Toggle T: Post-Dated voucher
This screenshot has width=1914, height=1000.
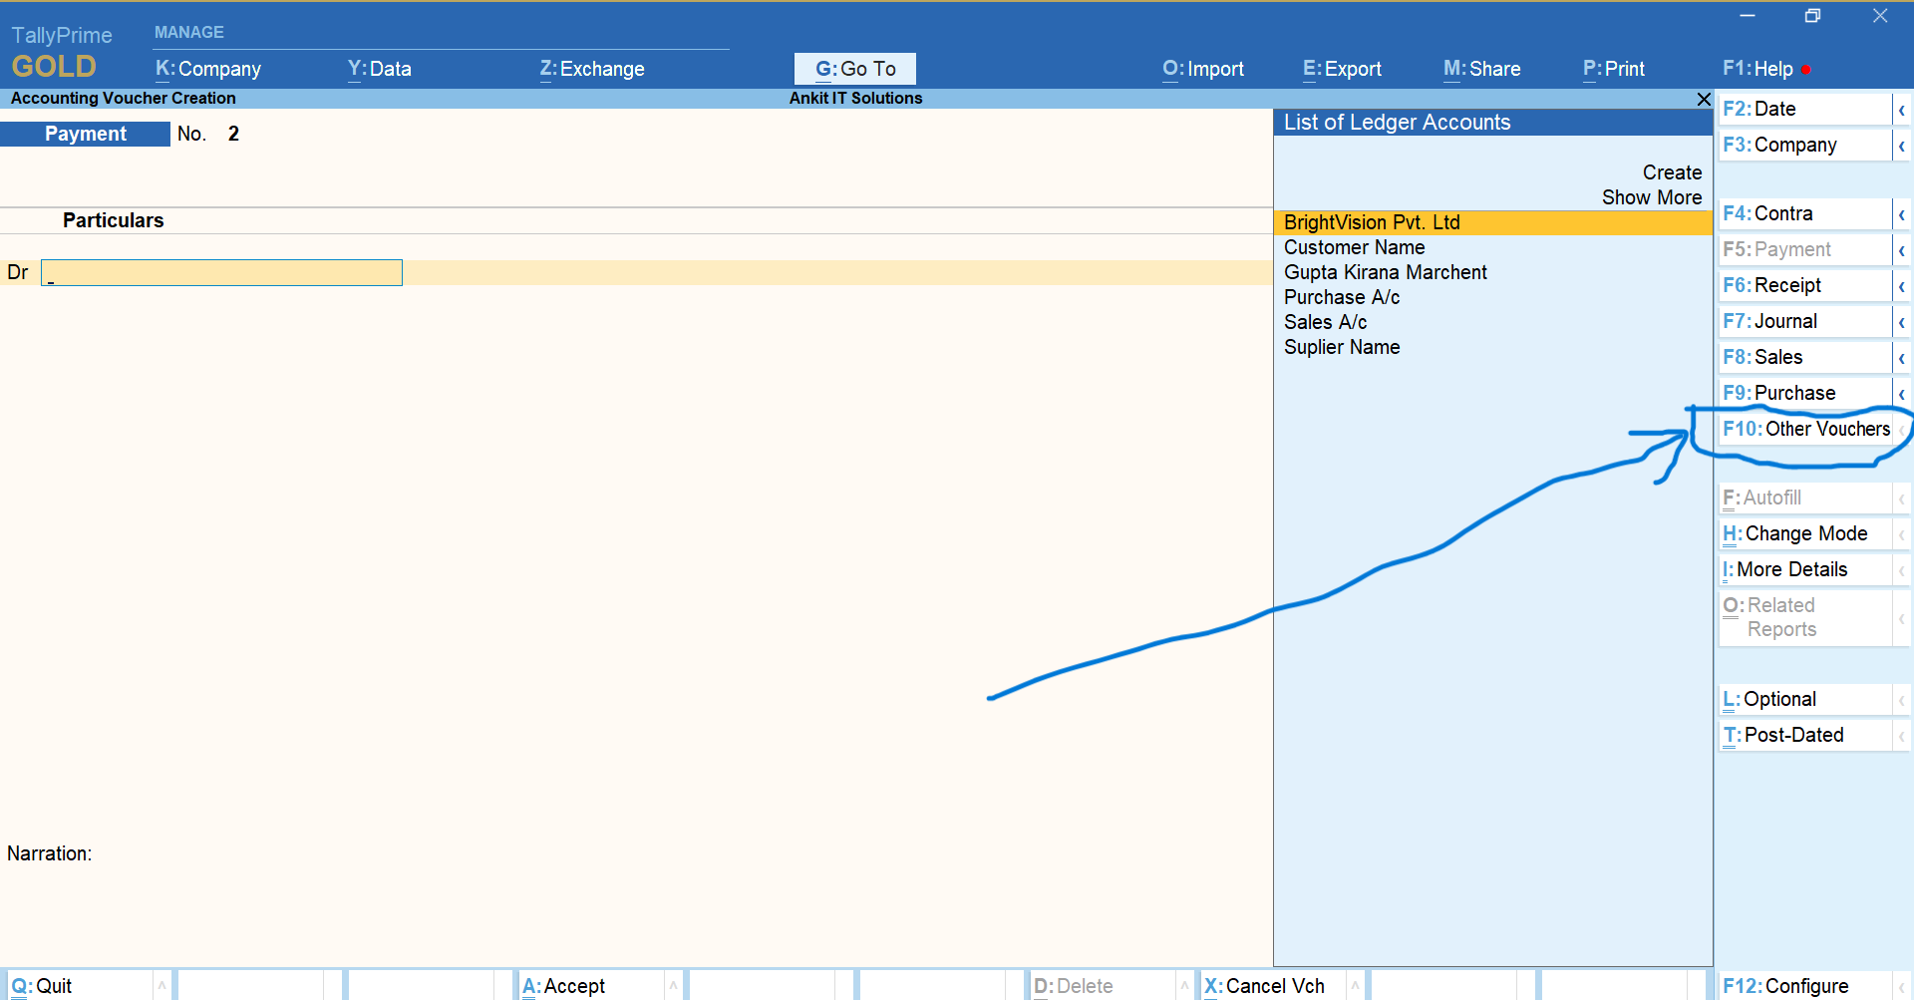(x=1804, y=735)
